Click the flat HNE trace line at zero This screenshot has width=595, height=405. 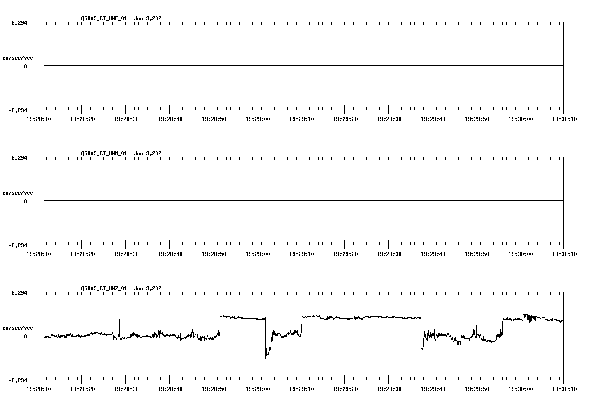pos(304,66)
